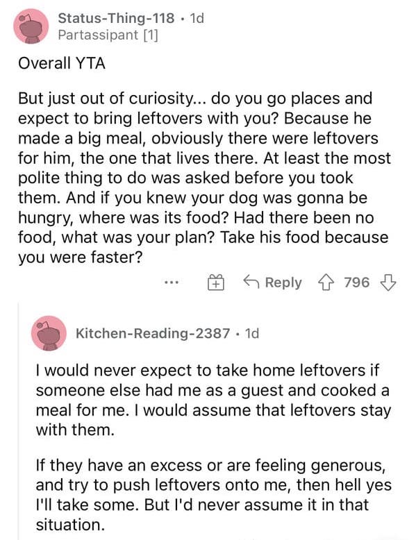Open Kitchen-Reading-2387's avatar profile picture
Screen dimensions: 416x540
tap(49, 333)
